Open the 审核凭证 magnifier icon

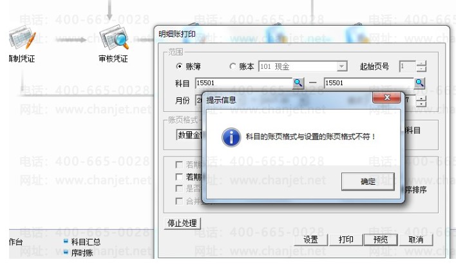[114, 37]
